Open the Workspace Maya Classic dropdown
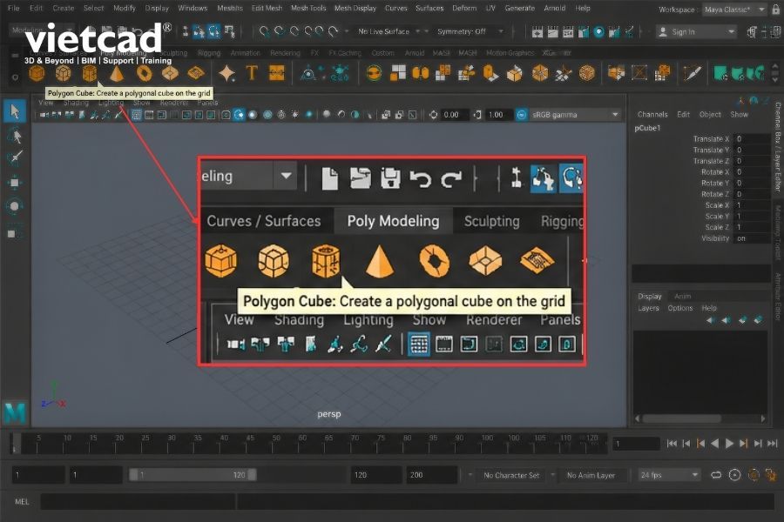Screen dimensions: 784x522 pos(734,10)
